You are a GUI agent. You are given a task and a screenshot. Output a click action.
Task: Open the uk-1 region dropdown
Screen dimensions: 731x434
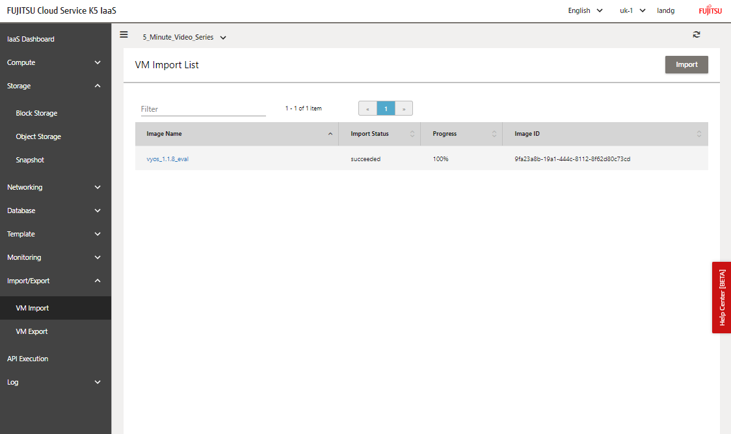point(633,10)
